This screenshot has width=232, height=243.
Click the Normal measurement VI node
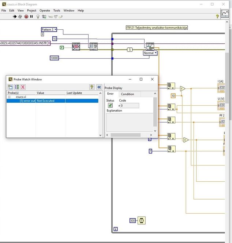point(150,47)
